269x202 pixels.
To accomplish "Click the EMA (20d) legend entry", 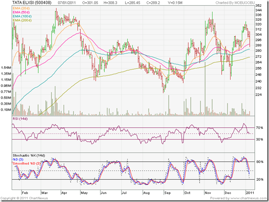I will click(x=21, y=8).
